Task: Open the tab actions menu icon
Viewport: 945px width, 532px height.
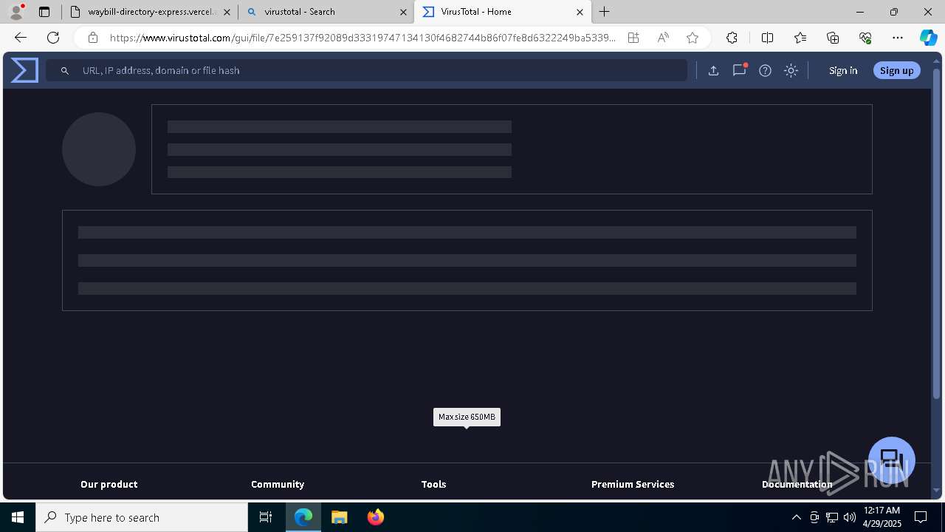Action: coord(44,12)
